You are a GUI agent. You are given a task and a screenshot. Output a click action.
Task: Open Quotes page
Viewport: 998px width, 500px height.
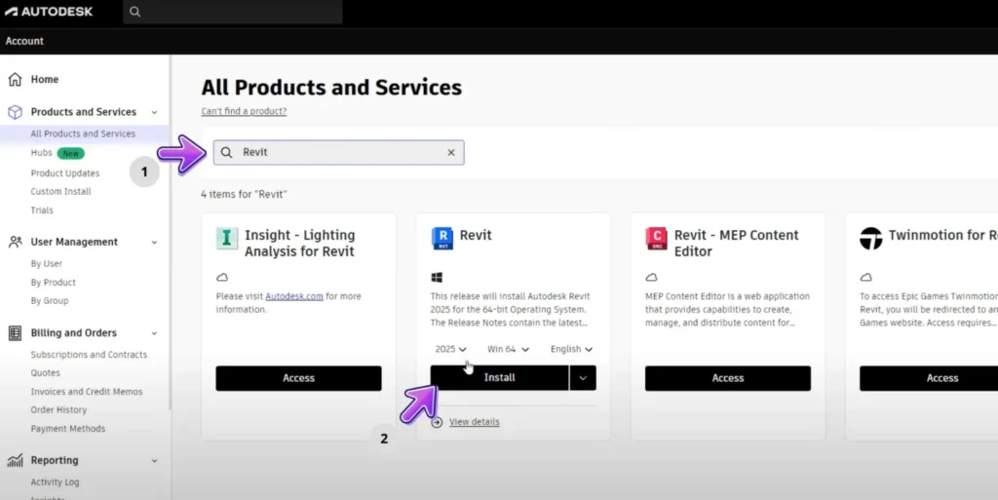45,372
